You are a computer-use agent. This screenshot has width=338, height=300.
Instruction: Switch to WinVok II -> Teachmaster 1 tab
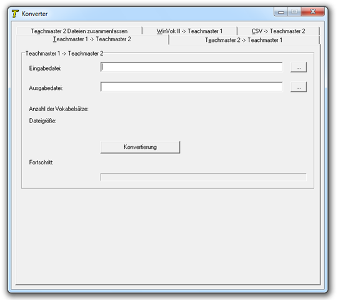[189, 31]
